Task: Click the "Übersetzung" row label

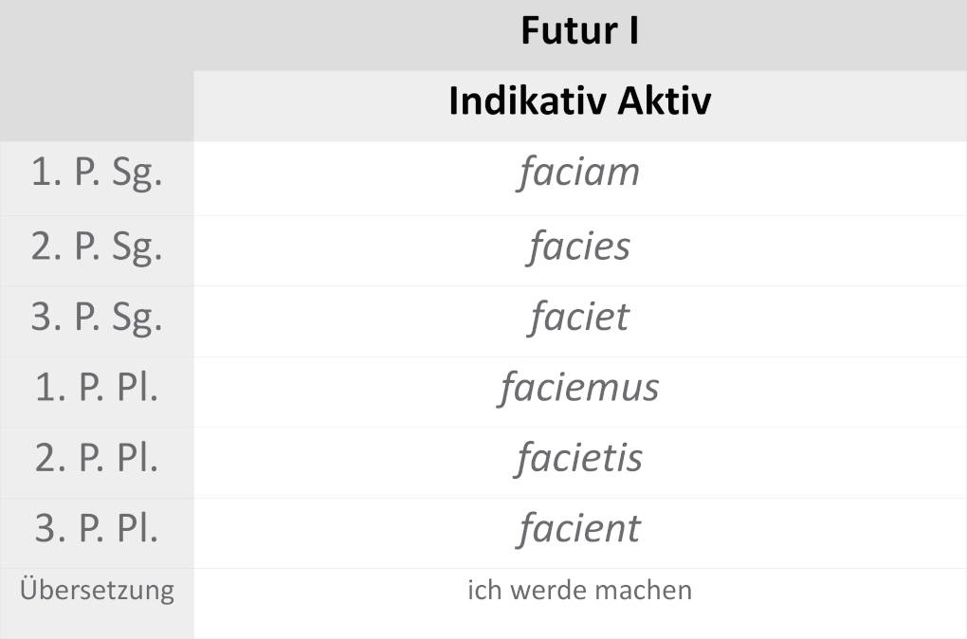Action: coord(97,590)
